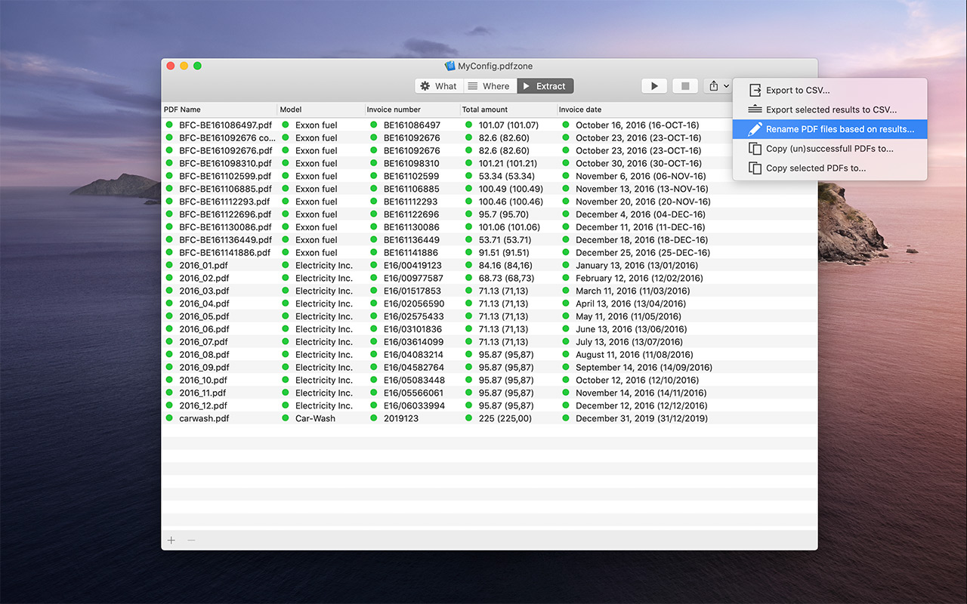Click the Total amount column header
The height and width of the screenshot is (604, 967).
pos(485,109)
